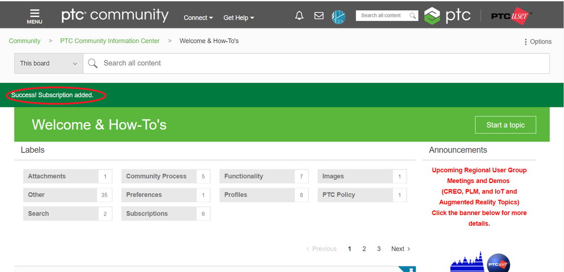564x272 pixels.
Task: Go to PTC Community Information Center breadcrumb
Action: pyautogui.click(x=110, y=41)
